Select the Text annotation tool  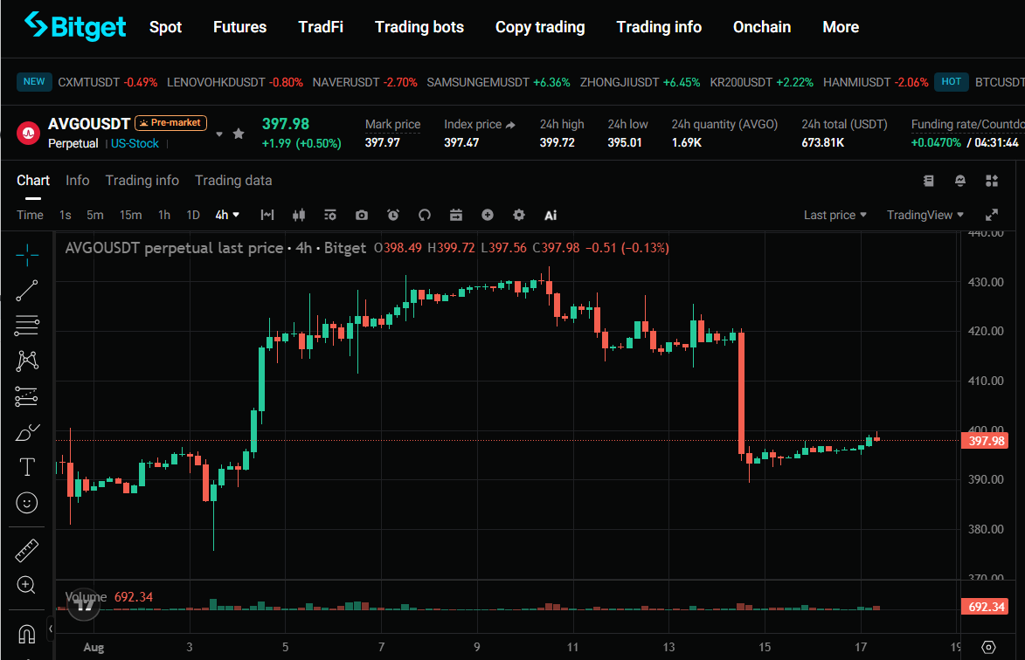coord(27,467)
